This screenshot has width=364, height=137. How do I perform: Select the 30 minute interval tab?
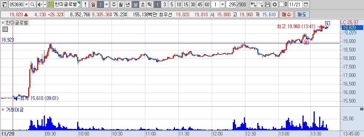(193, 4)
